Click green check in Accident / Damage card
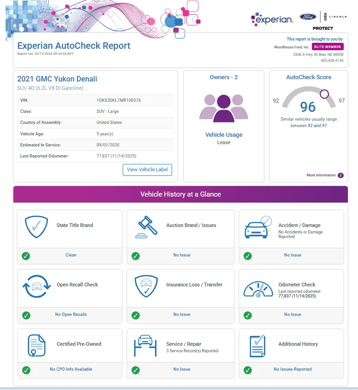This screenshot has width=358, height=390. pyautogui.click(x=248, y=256)
